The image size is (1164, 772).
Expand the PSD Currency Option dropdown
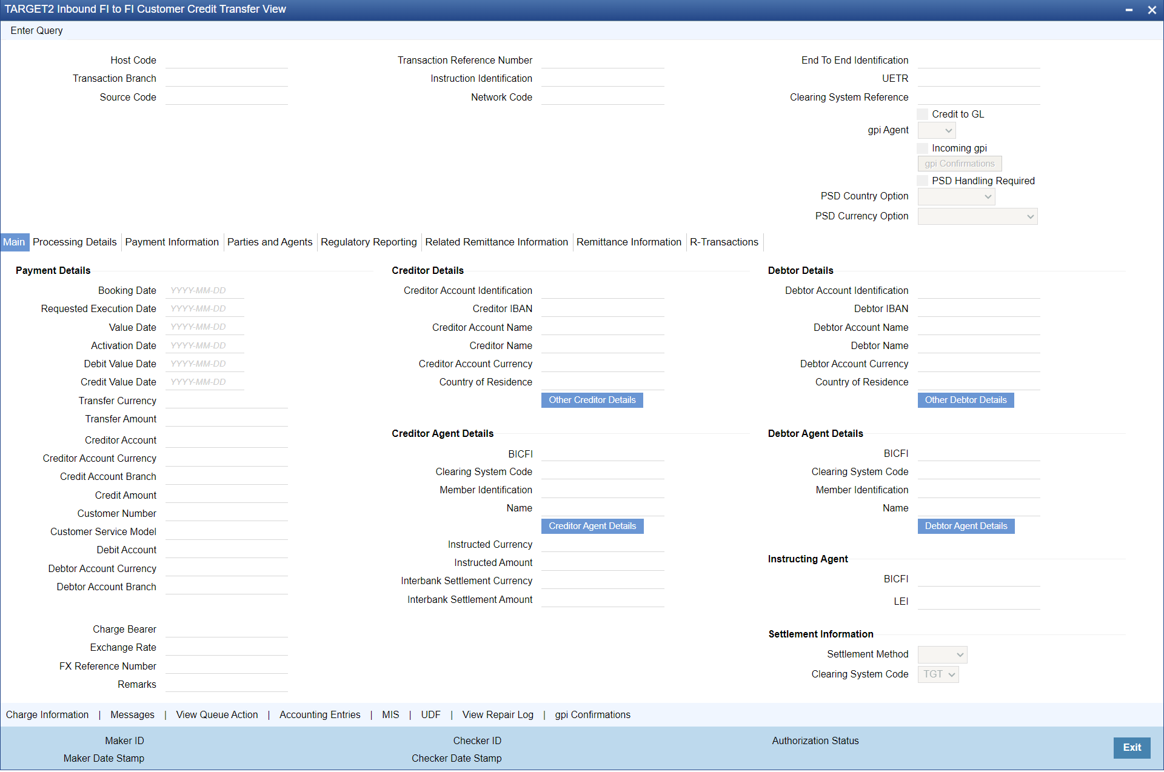(x=977, y=216)
